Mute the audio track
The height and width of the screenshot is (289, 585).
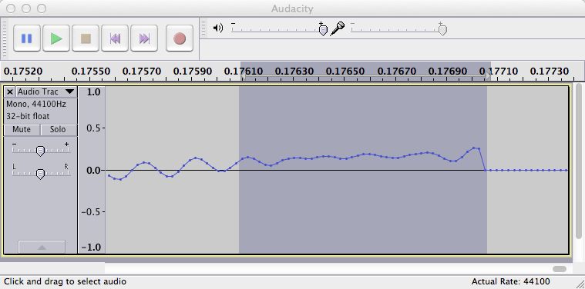[x=22, y=129]
